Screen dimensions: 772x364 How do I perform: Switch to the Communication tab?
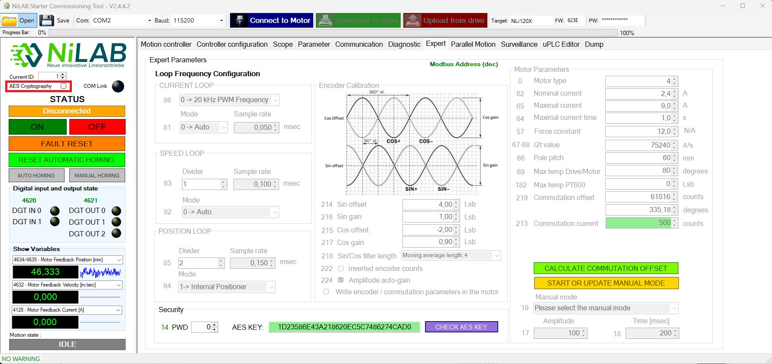point(359,44)
